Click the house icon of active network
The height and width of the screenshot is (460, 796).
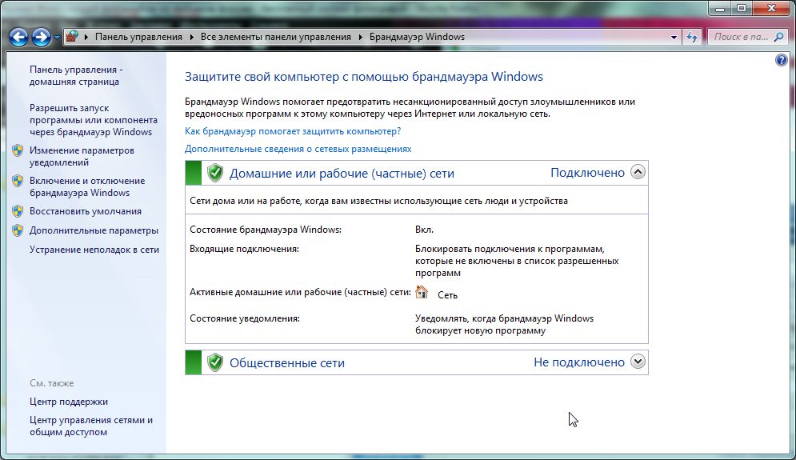pos(422,292)
